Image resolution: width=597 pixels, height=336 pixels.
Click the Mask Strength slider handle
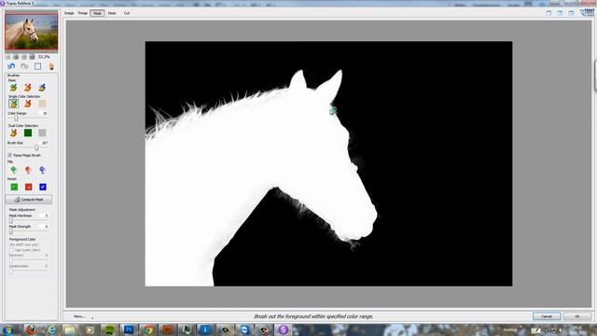click(x=11, y=231)
